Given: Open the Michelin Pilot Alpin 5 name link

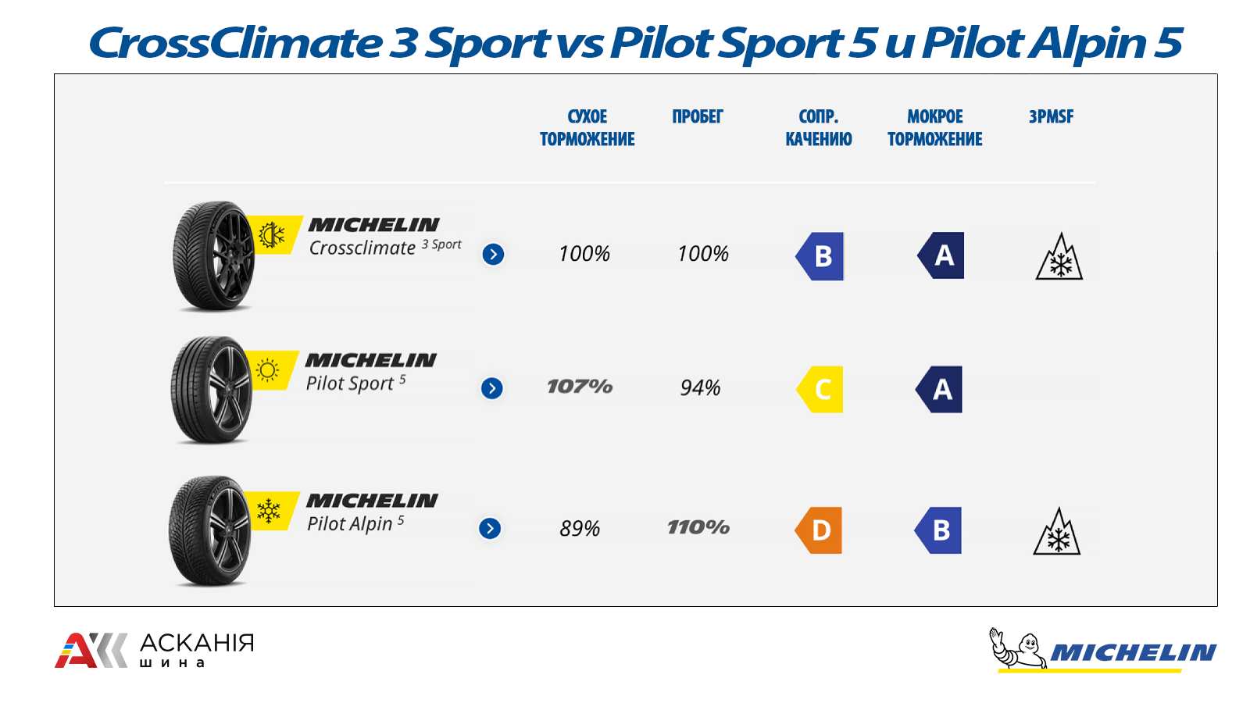Looking at the screenshot, I should 372,512.
